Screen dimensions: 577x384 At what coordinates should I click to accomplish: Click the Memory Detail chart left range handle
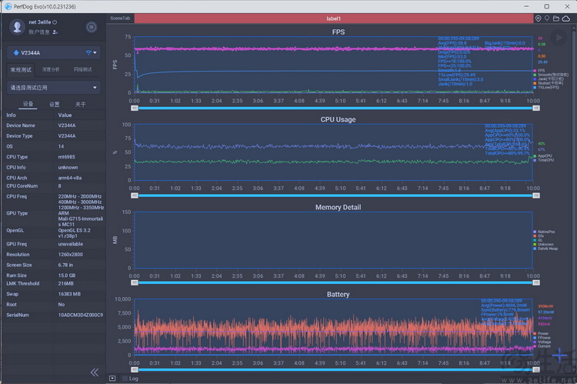135,282
